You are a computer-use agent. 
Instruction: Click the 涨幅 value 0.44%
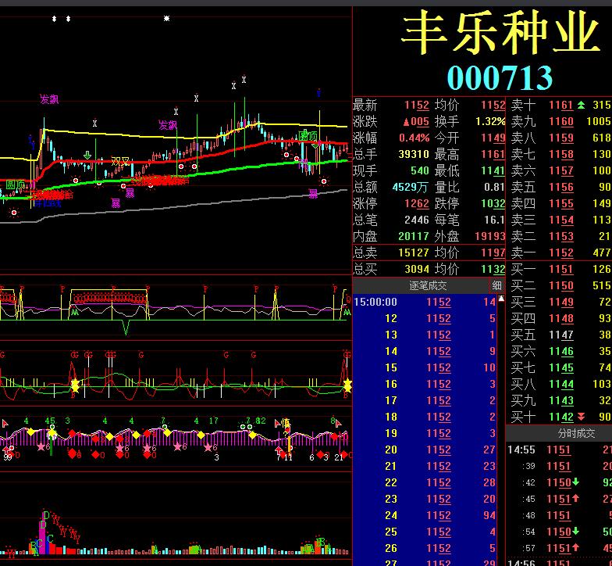click(414, 138)
